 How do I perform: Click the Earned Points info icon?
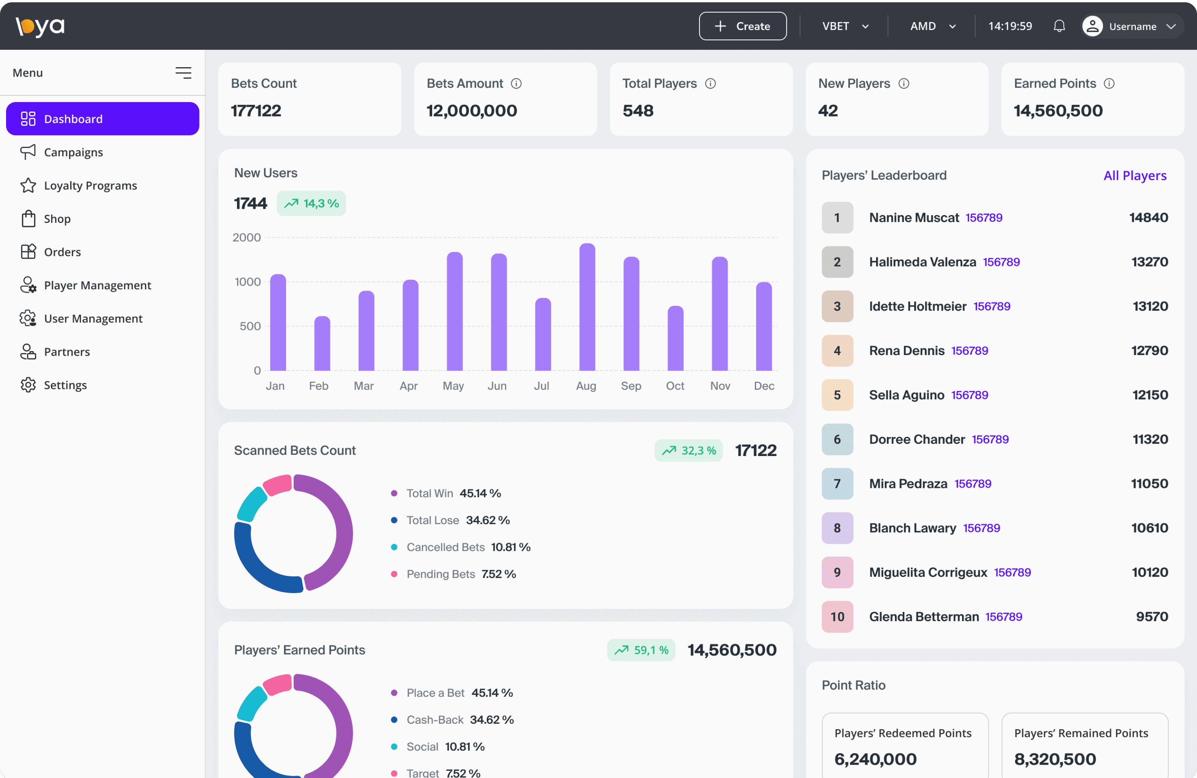(x=1109, y=84)
